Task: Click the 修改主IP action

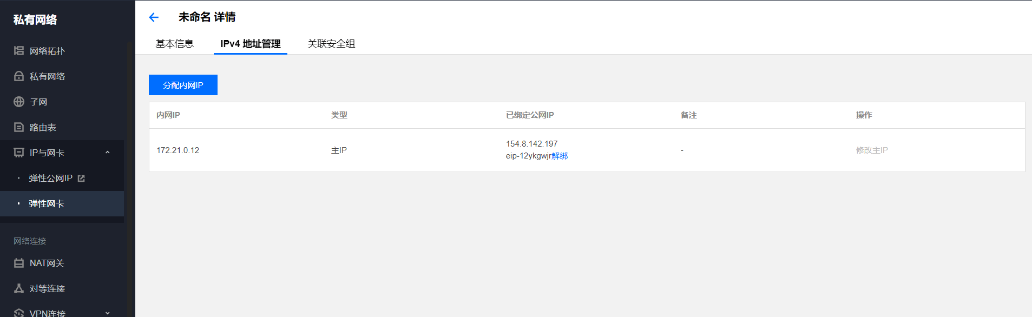Action: (872, 150)
